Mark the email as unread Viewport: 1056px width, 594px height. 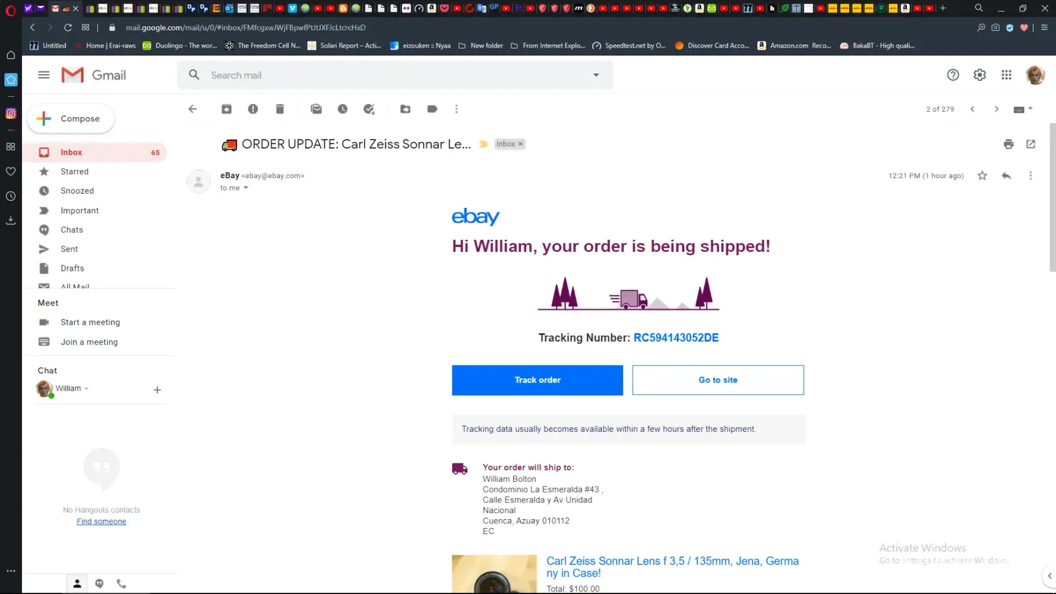(316, 109)
